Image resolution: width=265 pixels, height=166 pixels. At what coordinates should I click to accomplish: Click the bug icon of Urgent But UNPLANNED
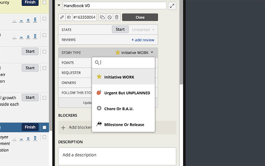point(99,93)
